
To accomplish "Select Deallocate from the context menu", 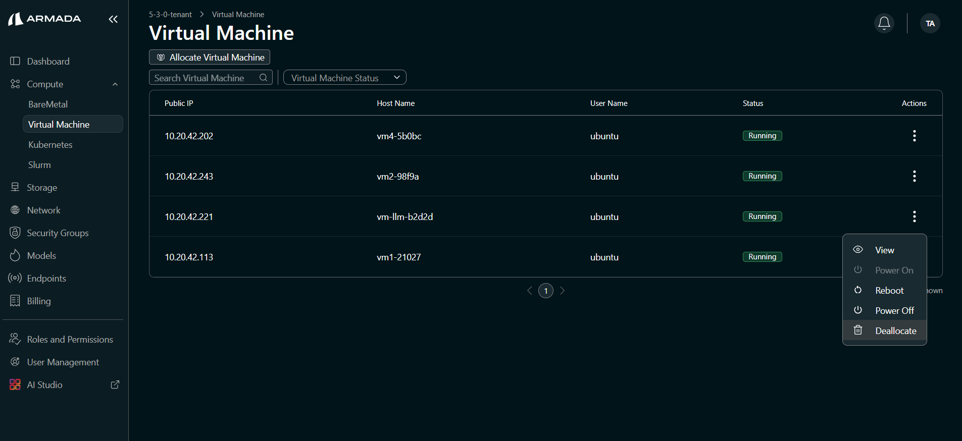I will (885, 331).
